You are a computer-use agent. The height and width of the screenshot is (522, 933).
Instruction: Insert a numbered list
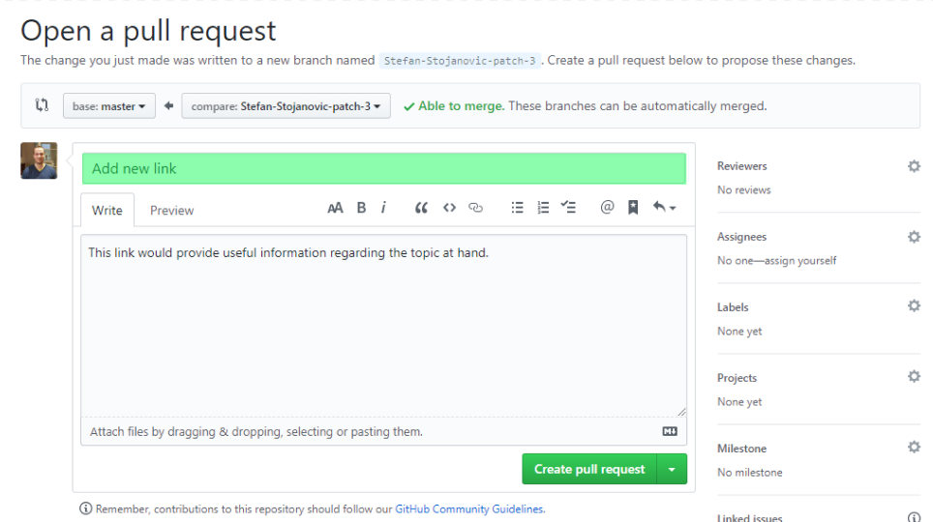pyautogui.click(x=543, y=208)
